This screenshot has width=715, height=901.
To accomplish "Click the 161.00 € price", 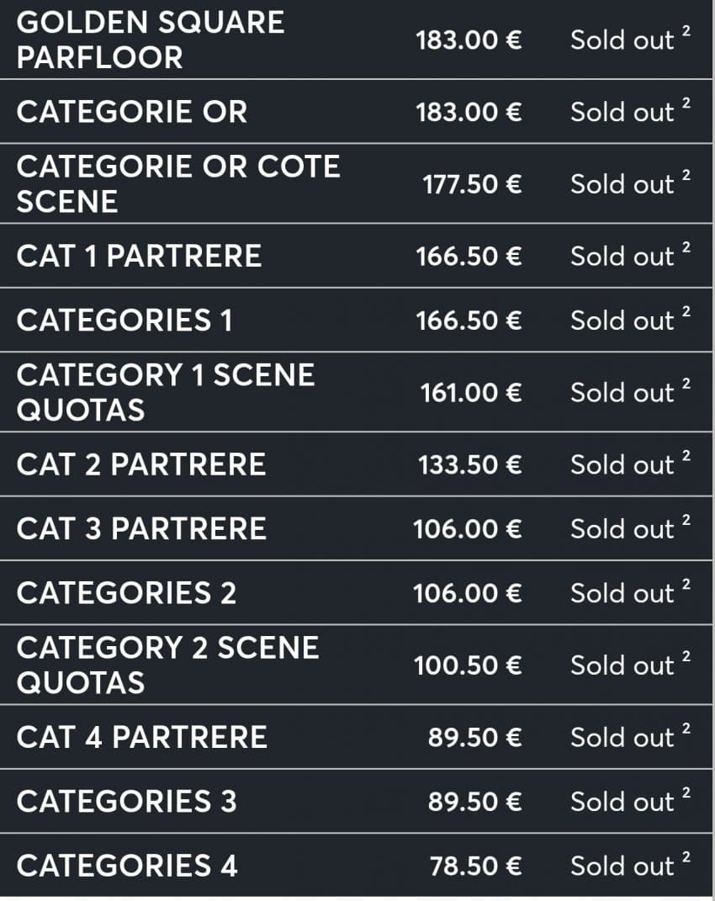I will pos(471,393).
